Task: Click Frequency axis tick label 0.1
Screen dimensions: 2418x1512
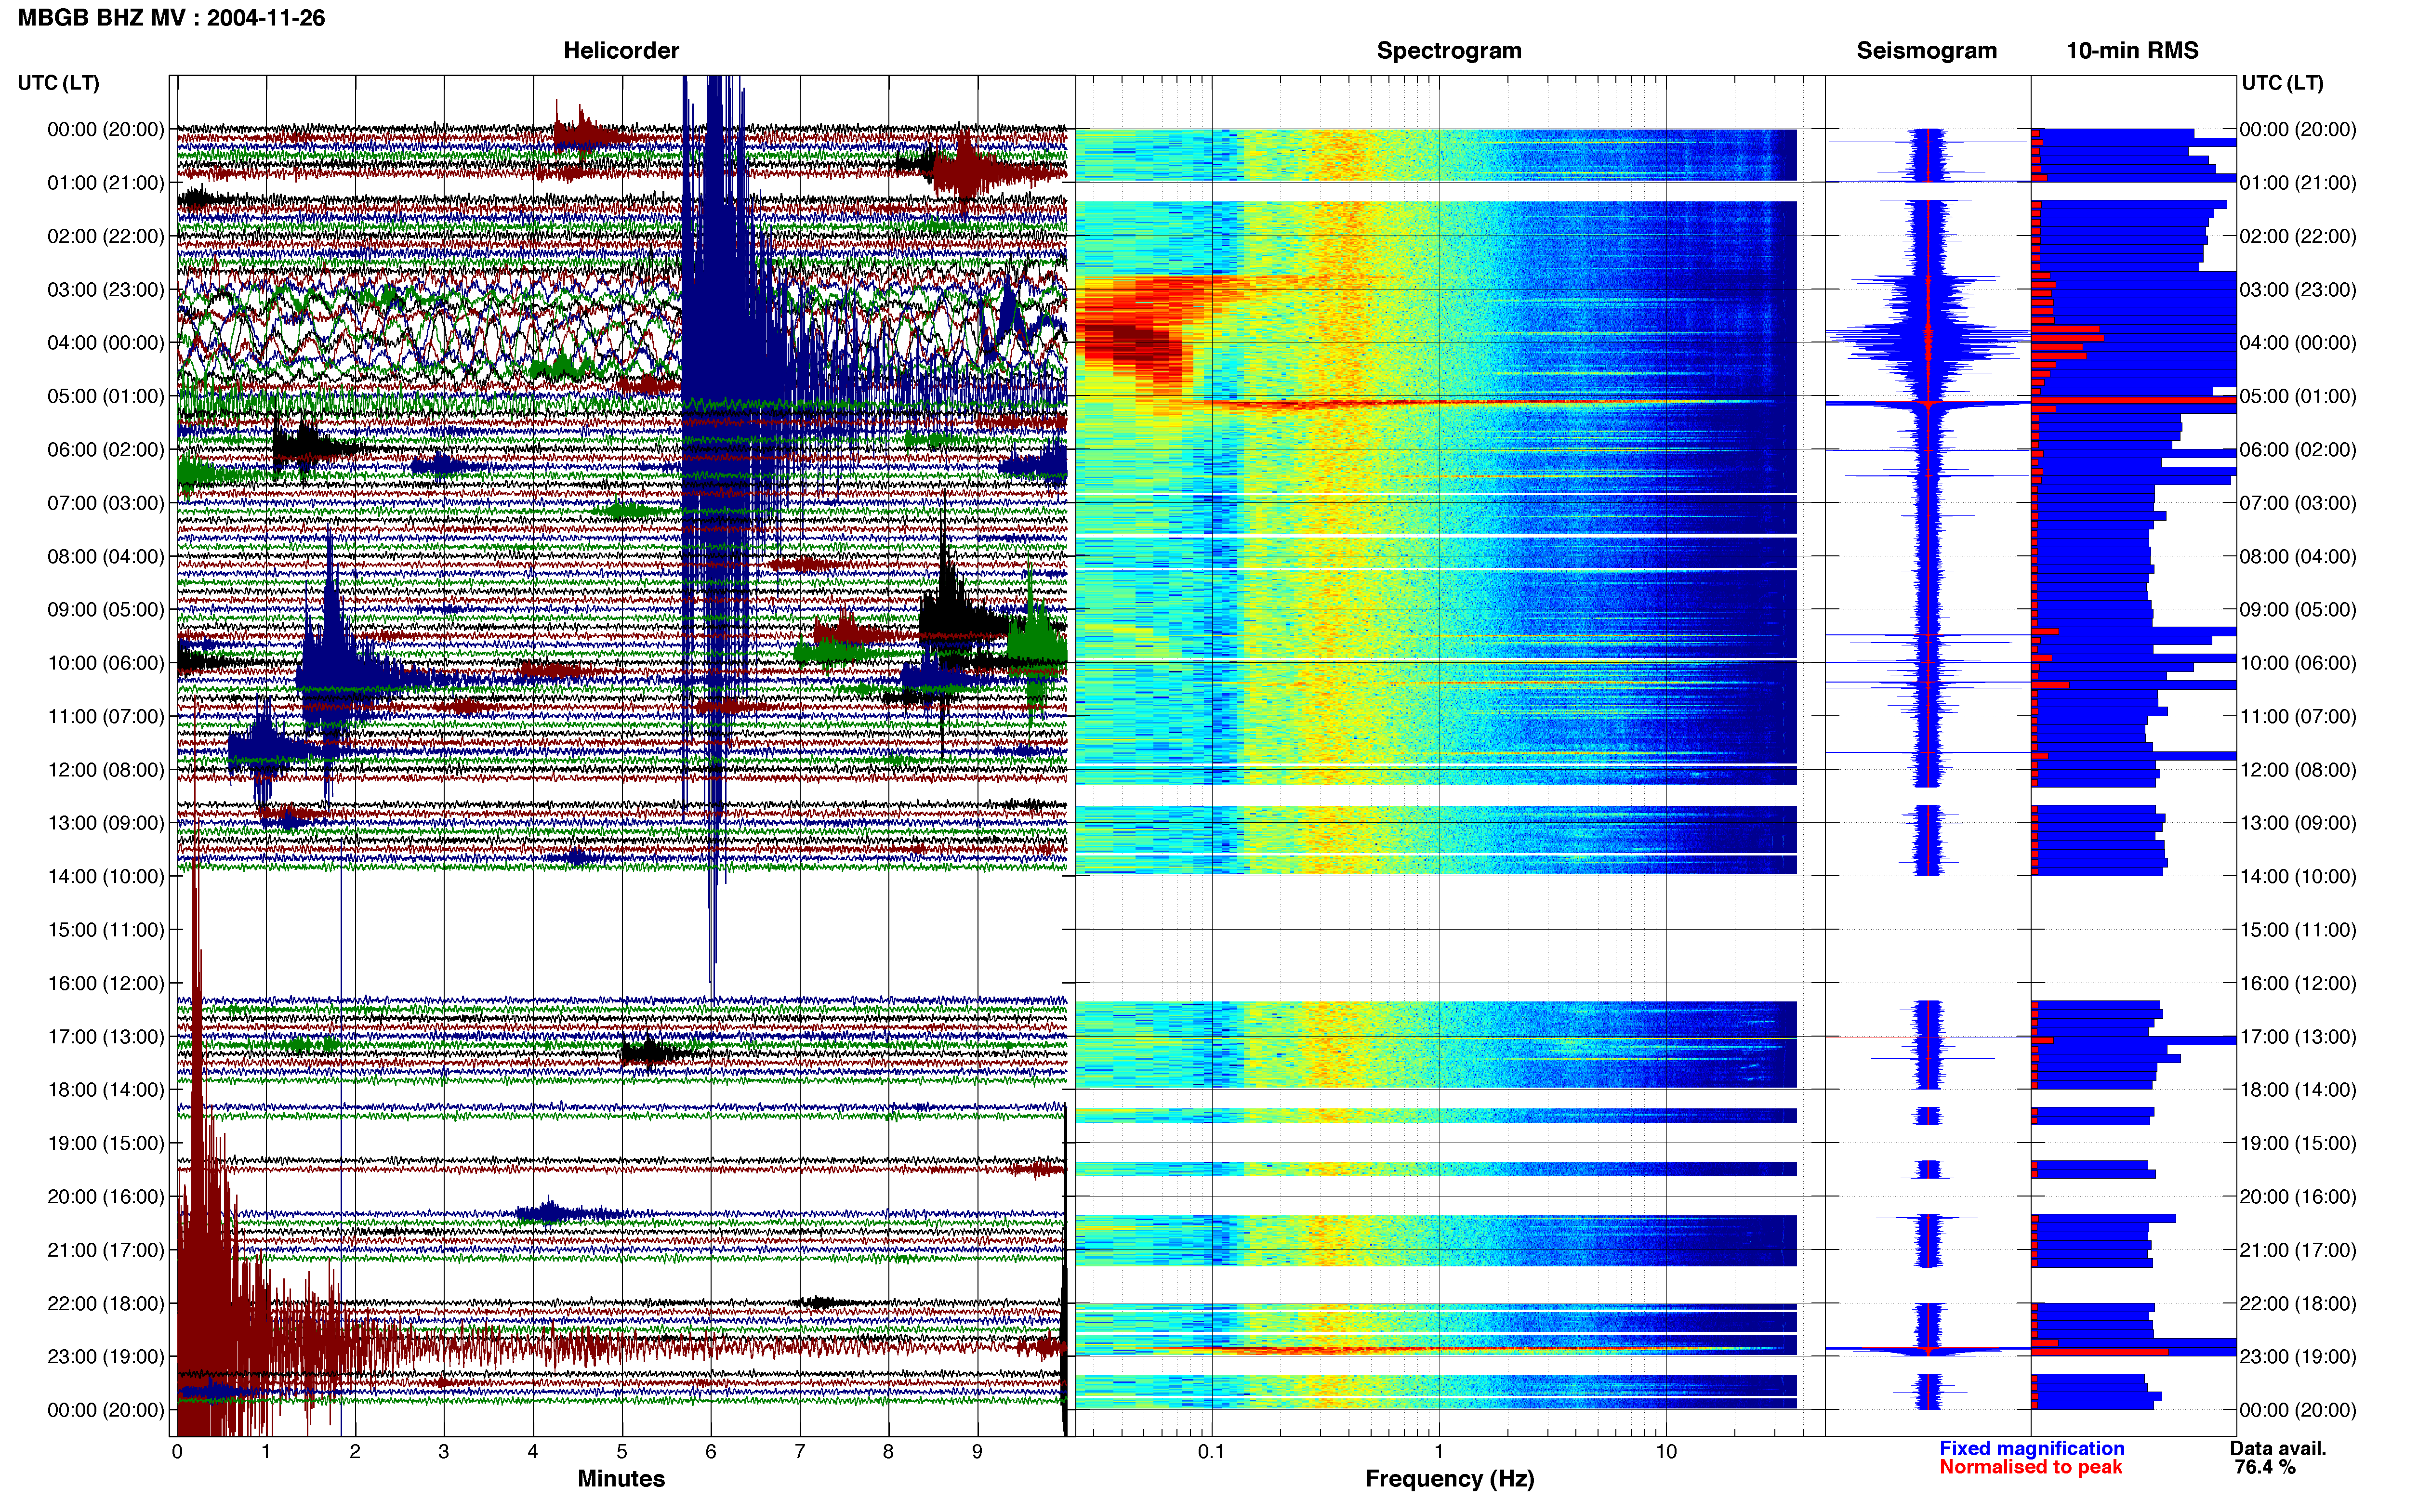Action: point(1211,1452)
